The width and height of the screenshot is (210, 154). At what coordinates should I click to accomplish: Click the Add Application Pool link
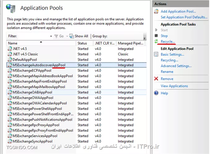(178, 11)
